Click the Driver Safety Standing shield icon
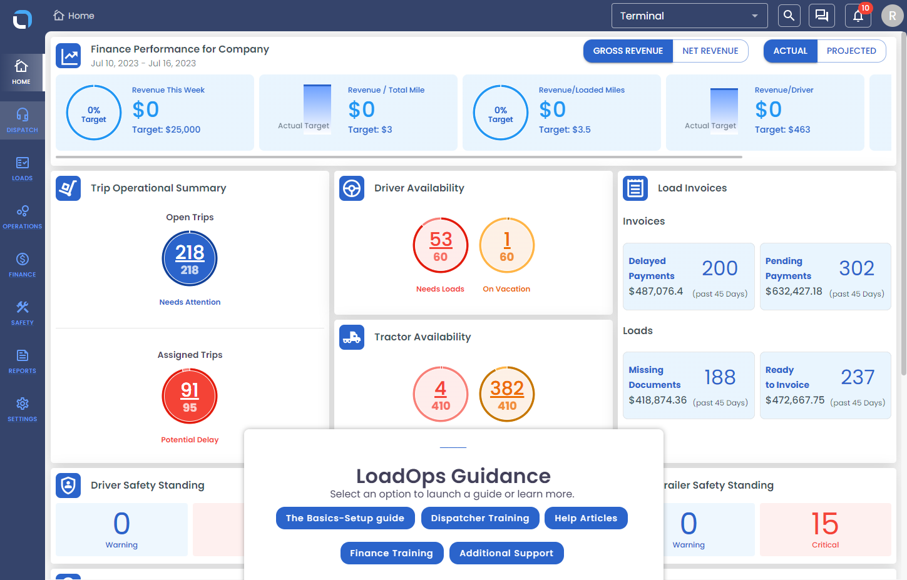Screen dimensions: 907x580 coord(68,486)
